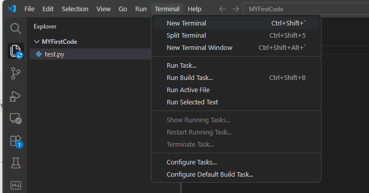The width and height of the screenshot is (369, 193).
Task: Open the View menu
Action: [103, 9]
